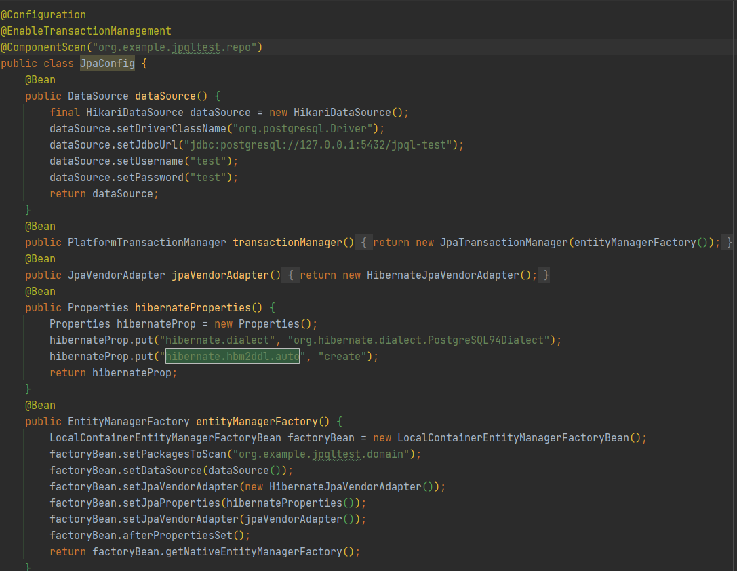The height and width of the screenshot is (571, 737).
Task: Click the PlatformTransactionManager return type
Action: point(146,243)
